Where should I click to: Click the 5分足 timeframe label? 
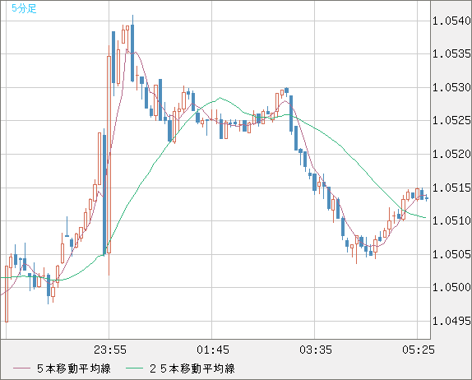[24, 8]
